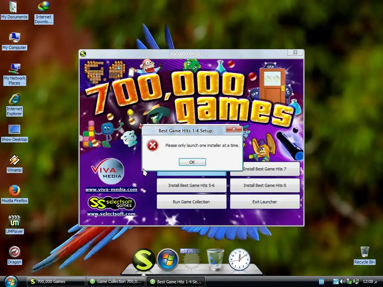
Task: Open www.viva-media.com link
Action: [111, 189]
